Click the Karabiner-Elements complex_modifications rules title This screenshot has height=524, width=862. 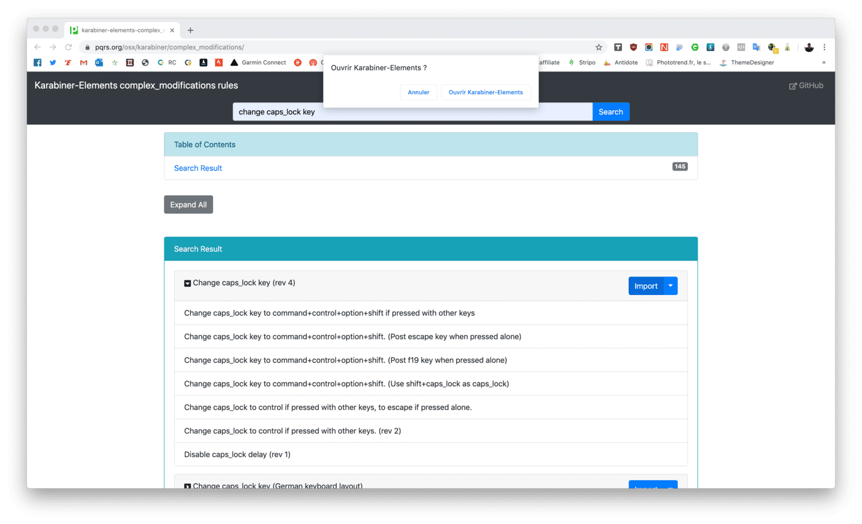point(136,86)
